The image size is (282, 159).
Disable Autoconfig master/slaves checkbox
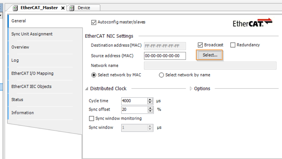click(94, 22)
